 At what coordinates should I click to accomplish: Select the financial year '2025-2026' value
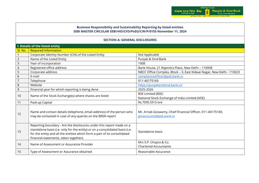pyautogui.click(x=146, y=89)
